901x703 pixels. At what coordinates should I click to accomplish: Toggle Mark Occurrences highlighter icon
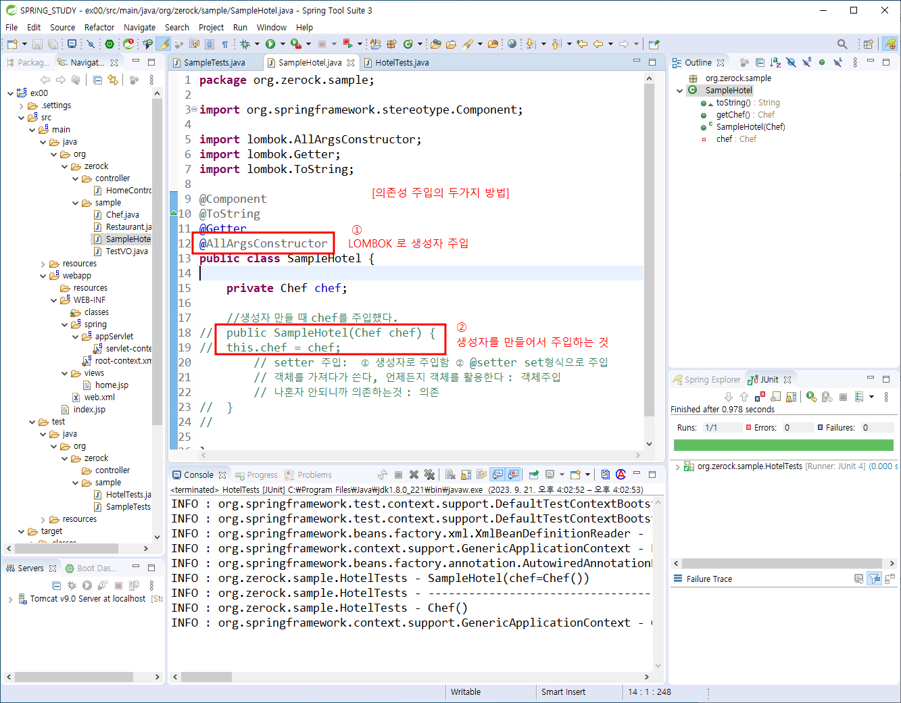coord(164,44)
